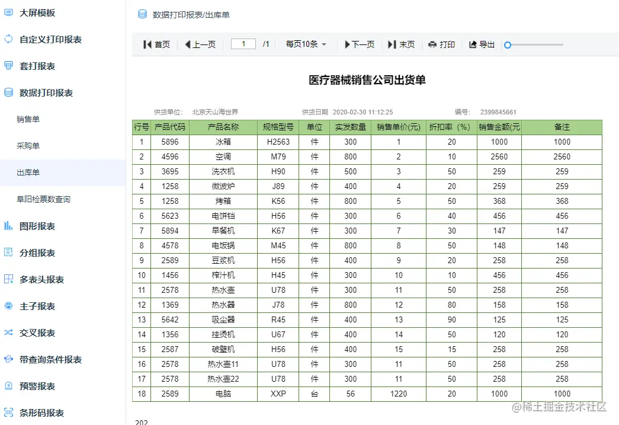Click the 产品名称 column header

click(x=223, y=127)
